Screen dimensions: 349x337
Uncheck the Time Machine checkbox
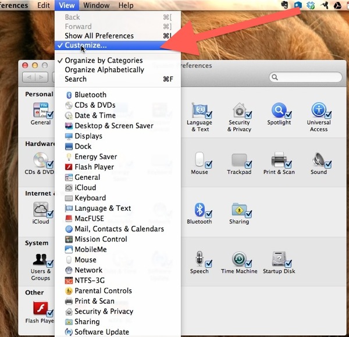click(x=248, y=264)
